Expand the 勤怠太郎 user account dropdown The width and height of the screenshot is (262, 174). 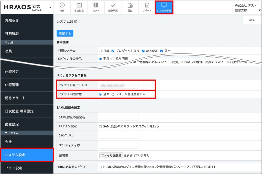(260, 10)
